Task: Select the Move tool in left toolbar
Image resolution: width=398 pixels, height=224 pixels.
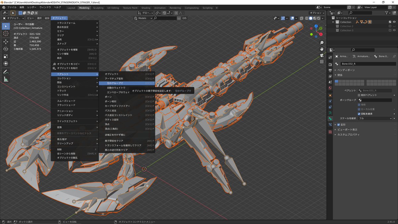Action: [x=6, y=41]
